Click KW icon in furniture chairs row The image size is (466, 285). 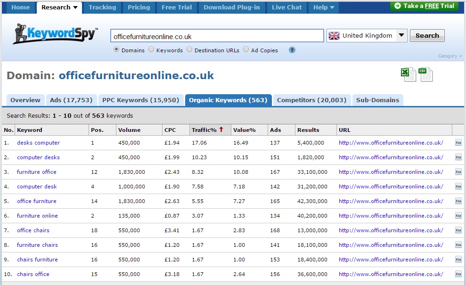click(x=458, y=244)
